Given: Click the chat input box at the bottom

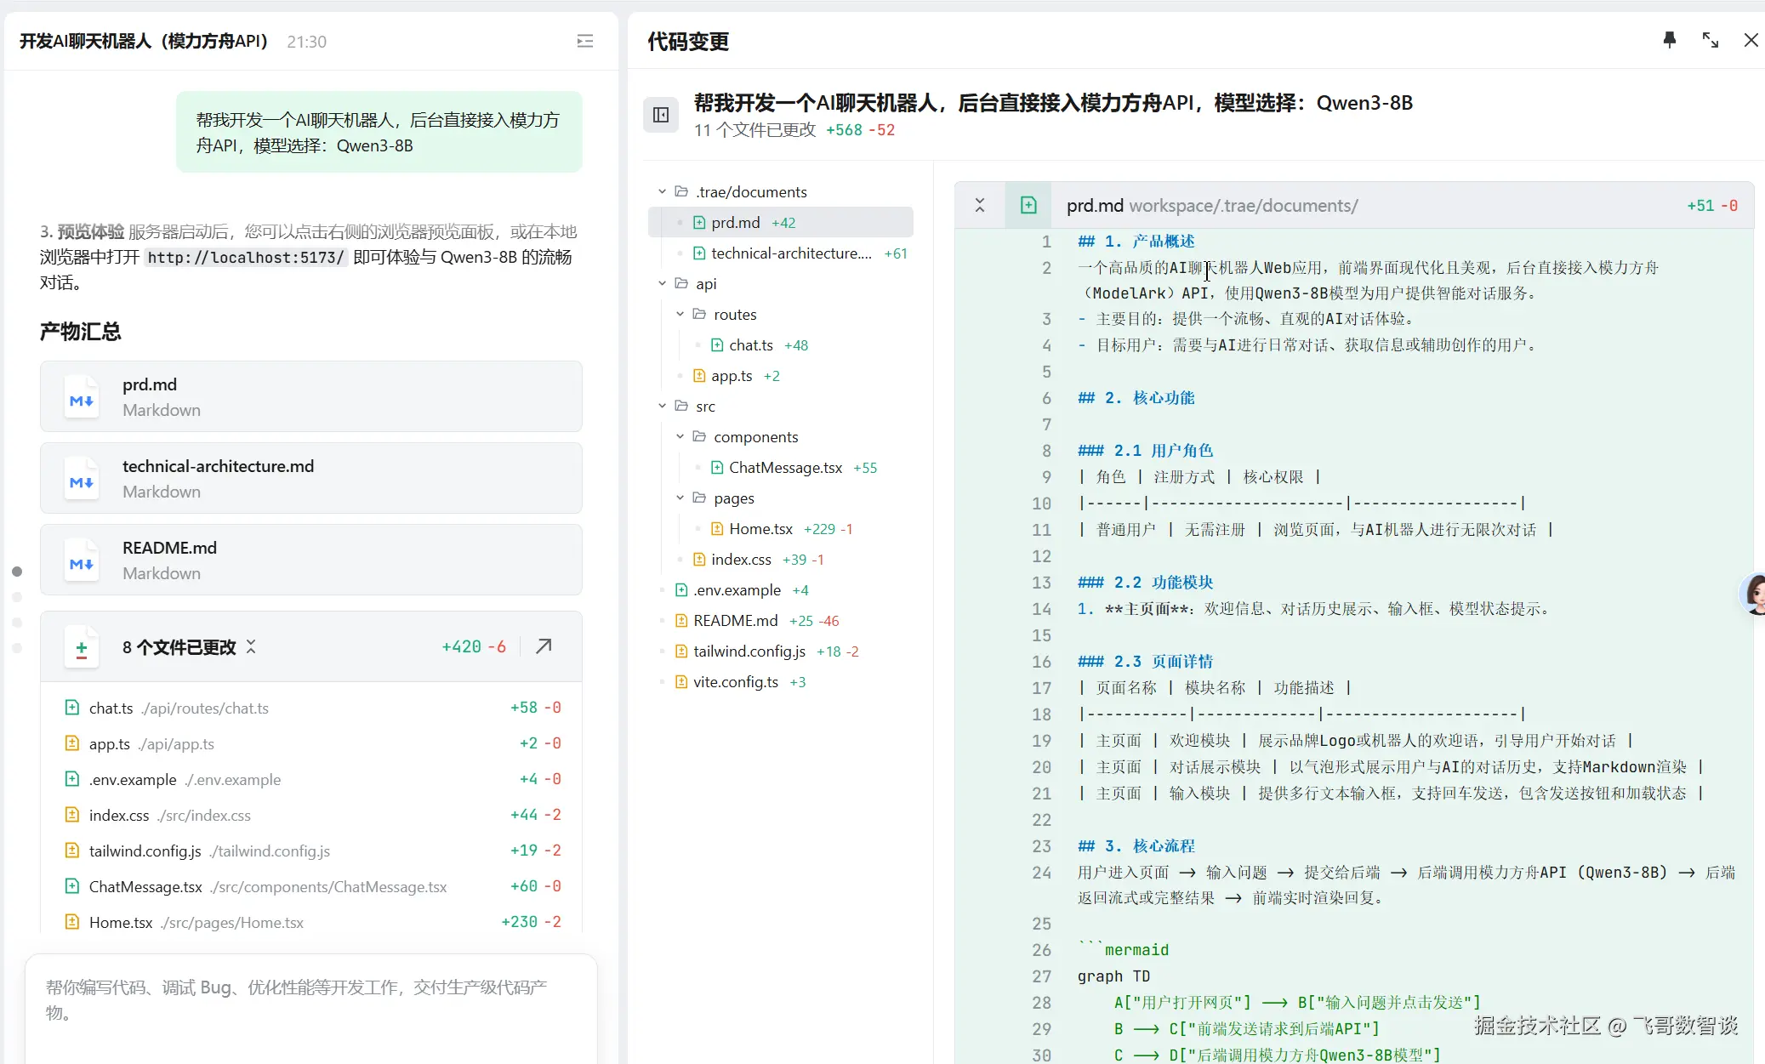Looking at the screenshot, I should pos(311,1004).
